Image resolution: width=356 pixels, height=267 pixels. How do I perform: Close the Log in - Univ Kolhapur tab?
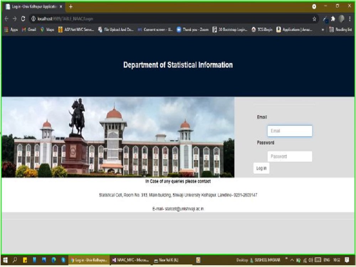tap(61, 7)
